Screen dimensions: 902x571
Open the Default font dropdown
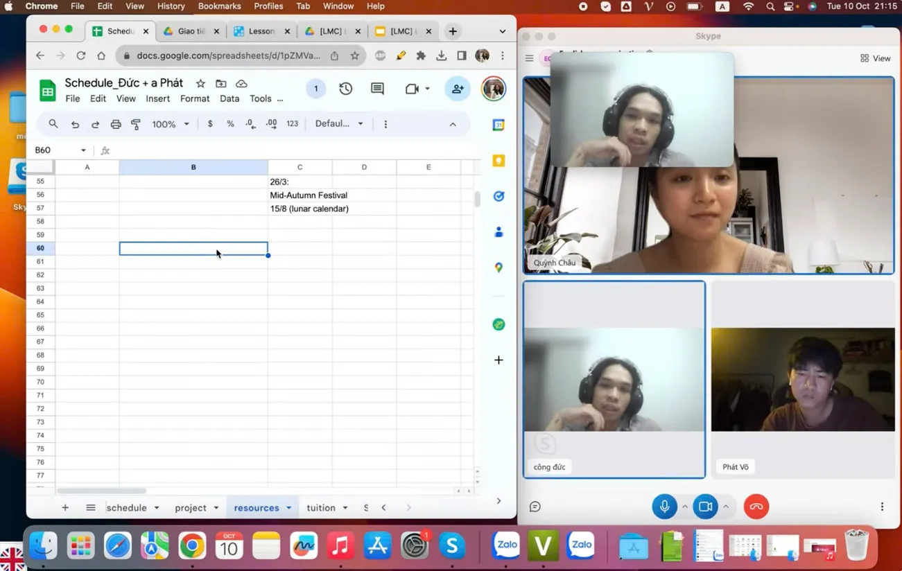tap(338, 123)
